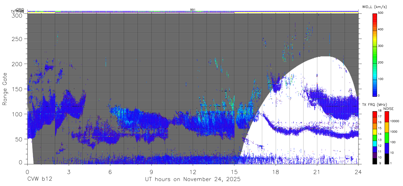Viewport: 403px width, 186px height.
Task: Pick the blue 10-100 NOISE swatch
Action: (387, 148)
